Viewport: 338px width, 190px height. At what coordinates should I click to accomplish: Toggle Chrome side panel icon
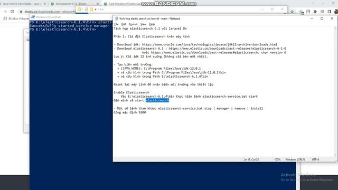(330, 12)
